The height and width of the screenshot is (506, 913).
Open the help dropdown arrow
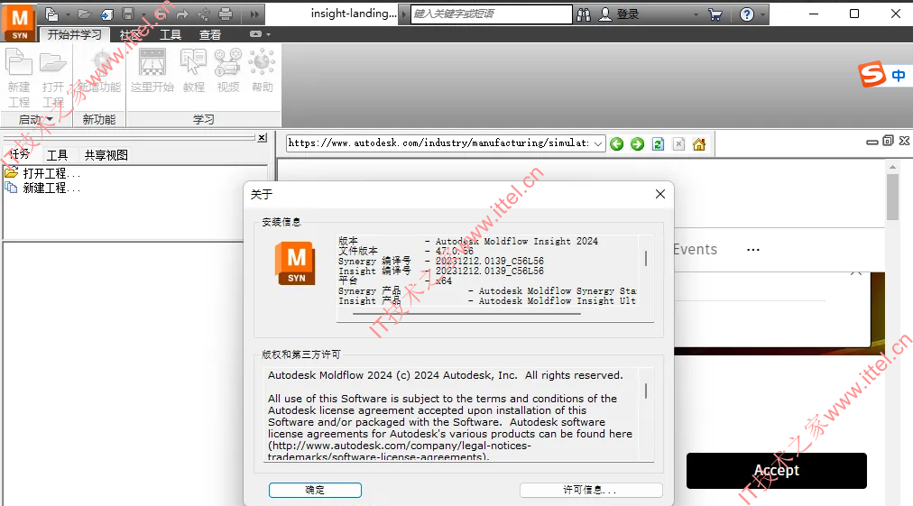(x=762, y=14)
